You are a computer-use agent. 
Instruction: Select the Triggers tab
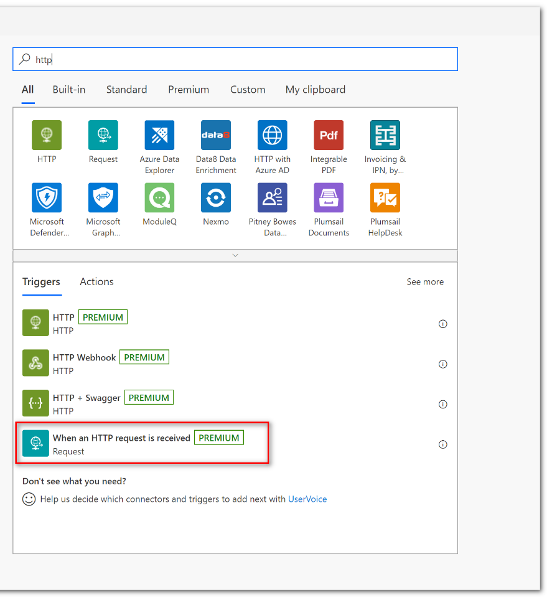click(x=41, y=282)
